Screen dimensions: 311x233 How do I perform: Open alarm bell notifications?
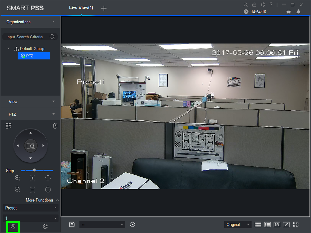click(298, 12)
